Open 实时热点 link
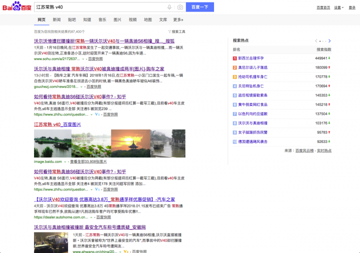This screenshot has width=360, height=253. pyautogui.click(x=324, y=150)
